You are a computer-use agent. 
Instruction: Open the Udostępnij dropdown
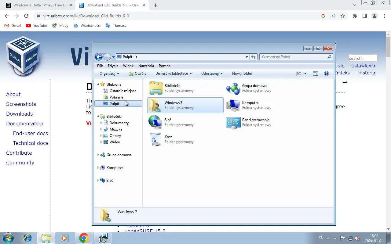point(212,74)
